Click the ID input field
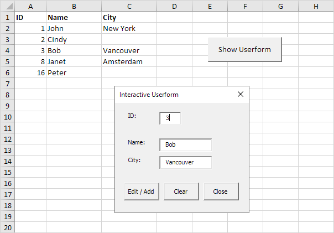The height and width of the screenshot is (233, 334). [170, 118]
